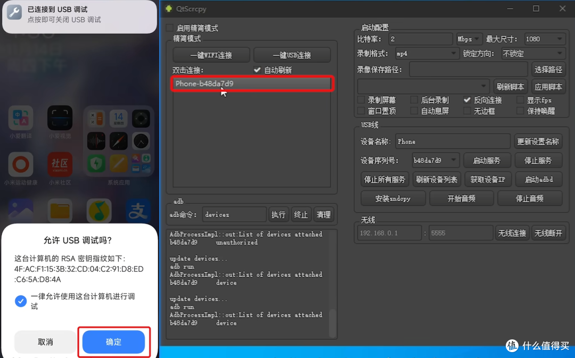The image size is (575, 358).
Task: Open the 小米社区 app icon
Action: tap(60, 164)
